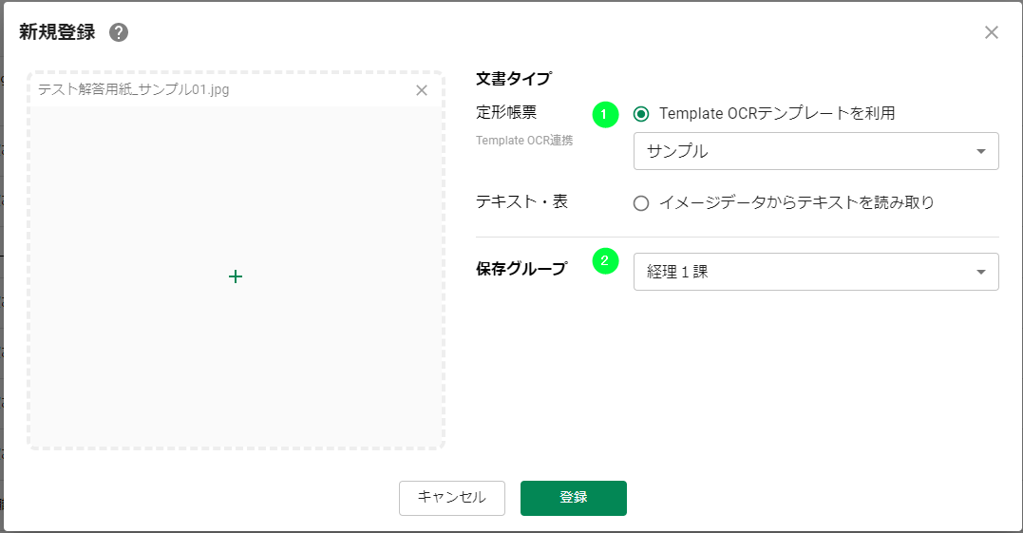
Task: Click the 保存グループ label
Action: (521, 269)
